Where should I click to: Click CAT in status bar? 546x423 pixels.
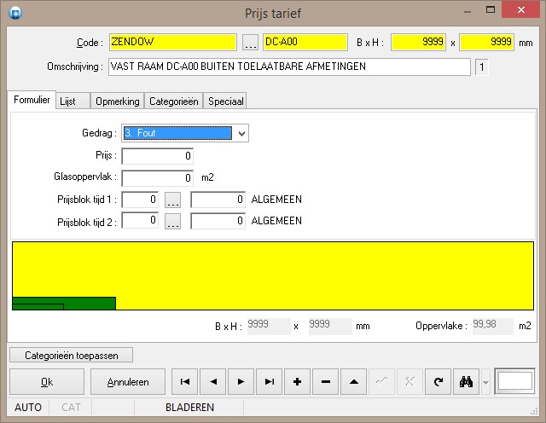point(71,408)
